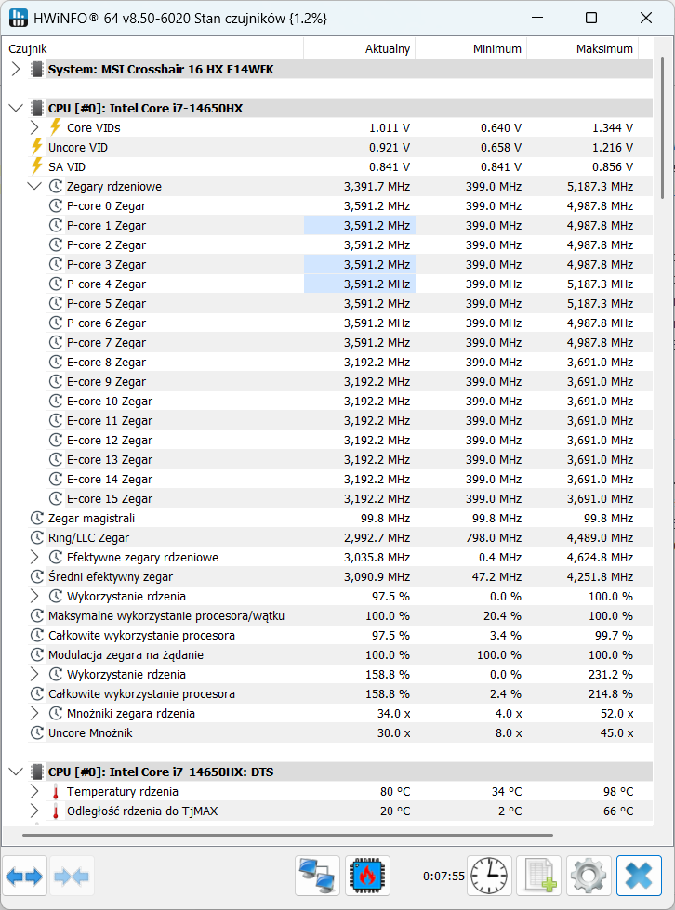The width and height of the screenshot is (675, 910).
Task: Collapse the Zegary rdzeniowe group
Action: tap(34, 186)
